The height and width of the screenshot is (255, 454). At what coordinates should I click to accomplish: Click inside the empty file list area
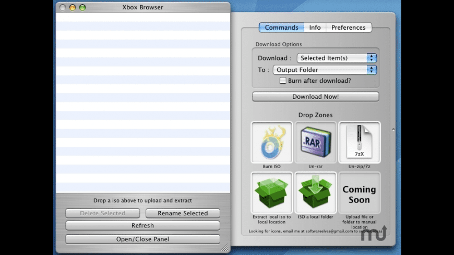click(143, 103)
